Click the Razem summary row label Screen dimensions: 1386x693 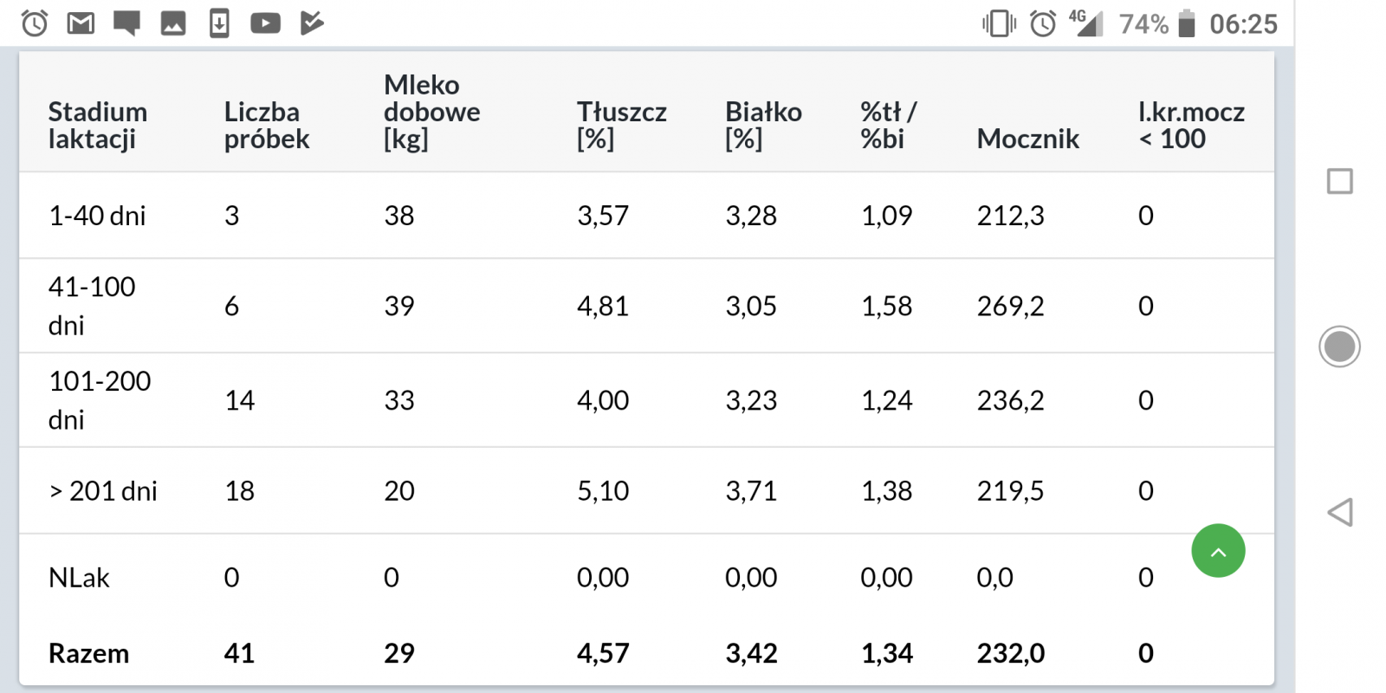coord(88,653)
